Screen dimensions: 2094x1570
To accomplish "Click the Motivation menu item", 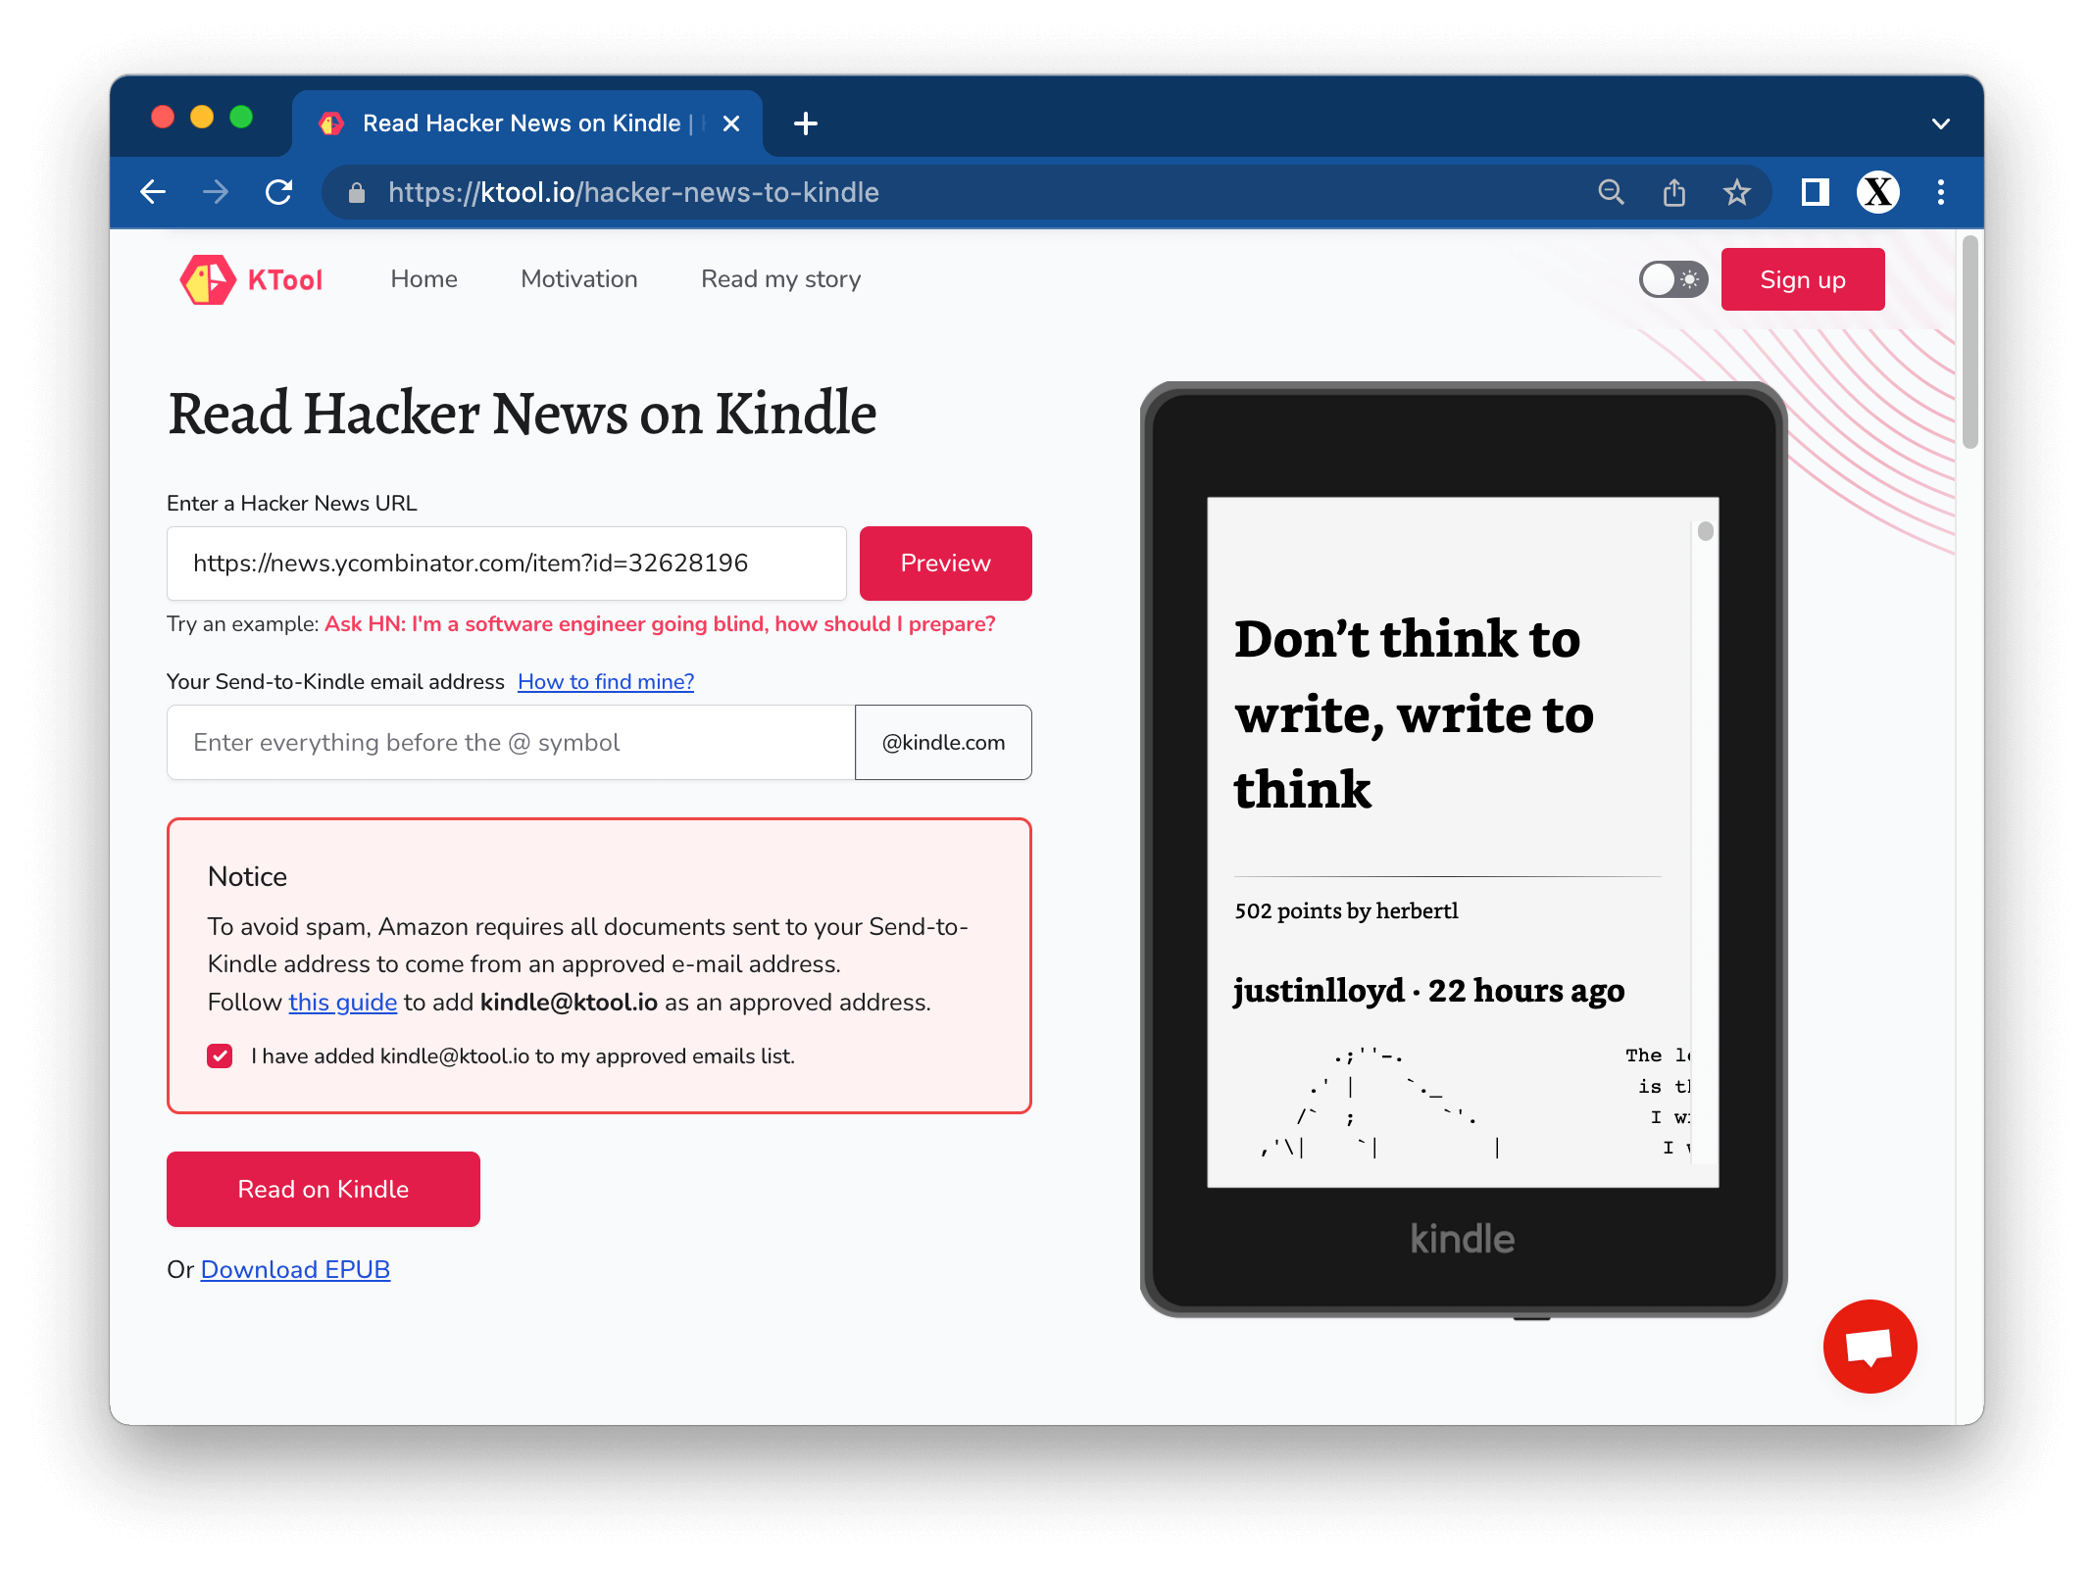I will pos(578,278).
